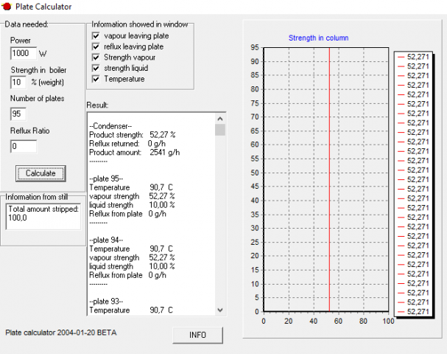Viewport: 447px width, 354px height.
Task: Uncheck the Temperature checkbox
Action: click(96, 78)
